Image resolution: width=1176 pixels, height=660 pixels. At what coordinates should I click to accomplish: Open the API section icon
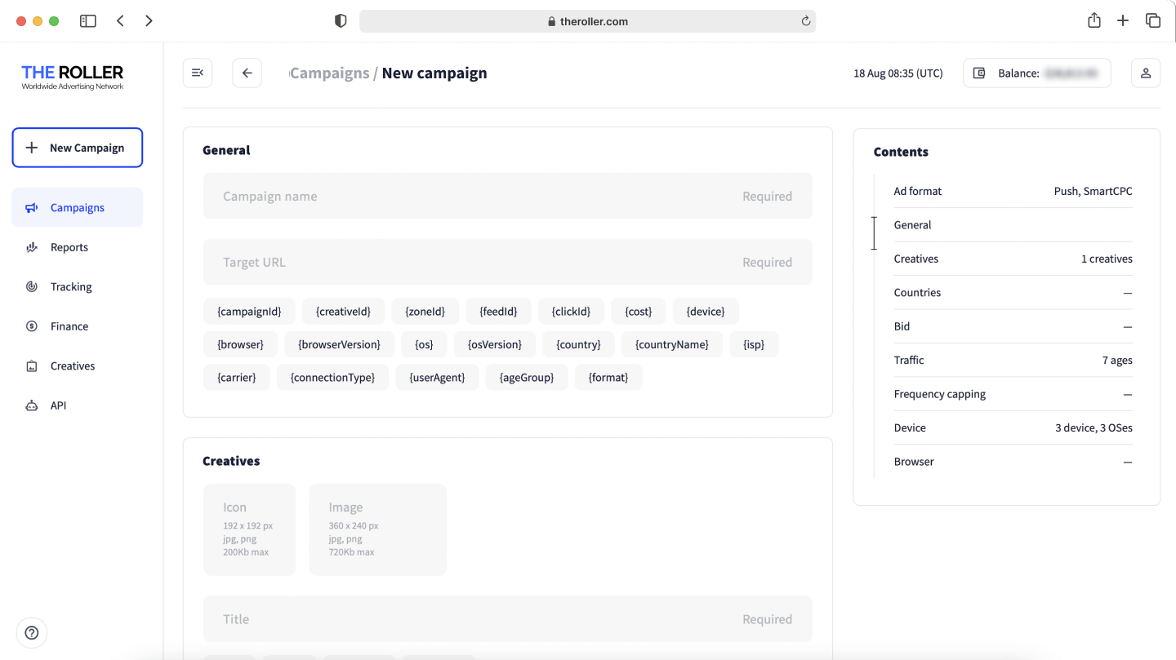pos(31,405)
